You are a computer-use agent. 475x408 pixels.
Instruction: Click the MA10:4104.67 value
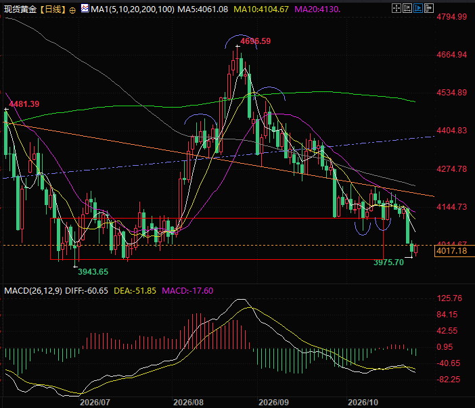pos(261,9)
